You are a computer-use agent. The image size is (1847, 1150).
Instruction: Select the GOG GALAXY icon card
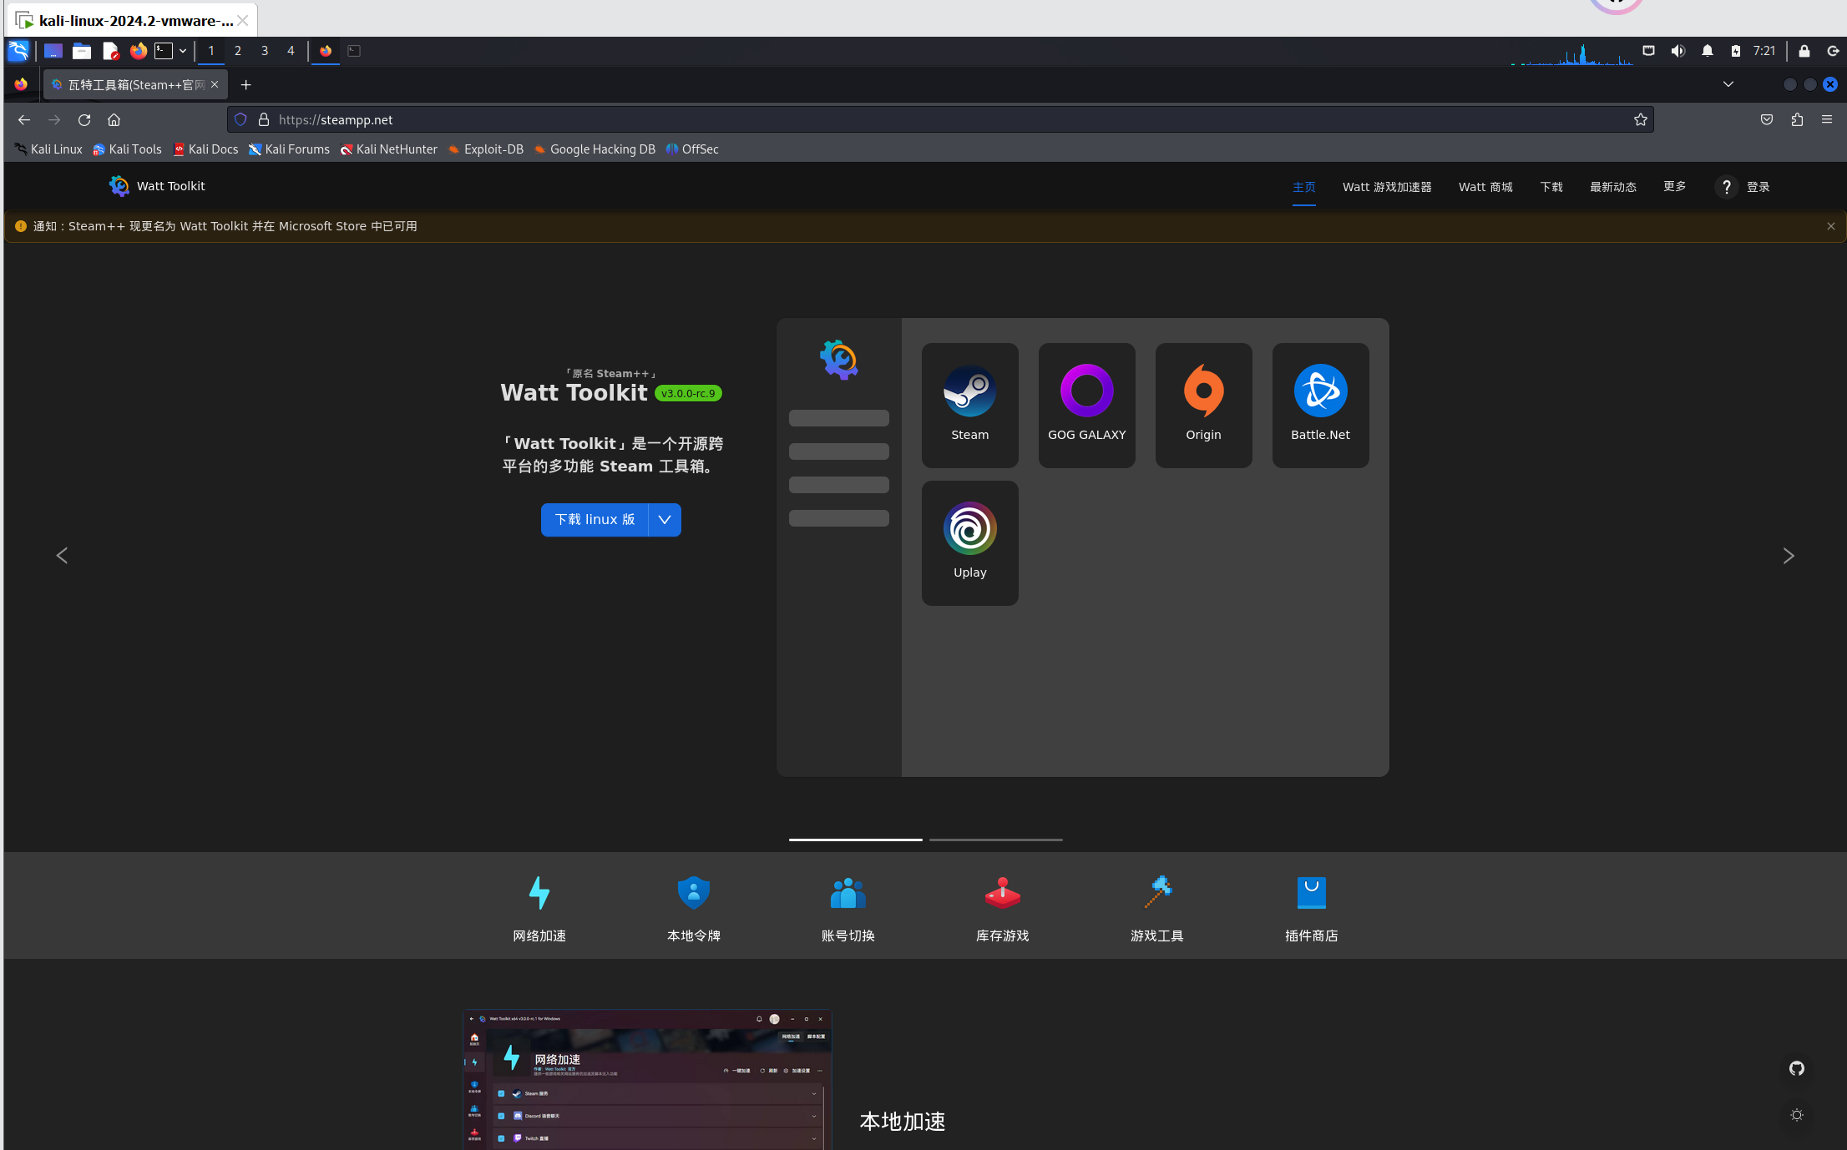(1086, 405)
